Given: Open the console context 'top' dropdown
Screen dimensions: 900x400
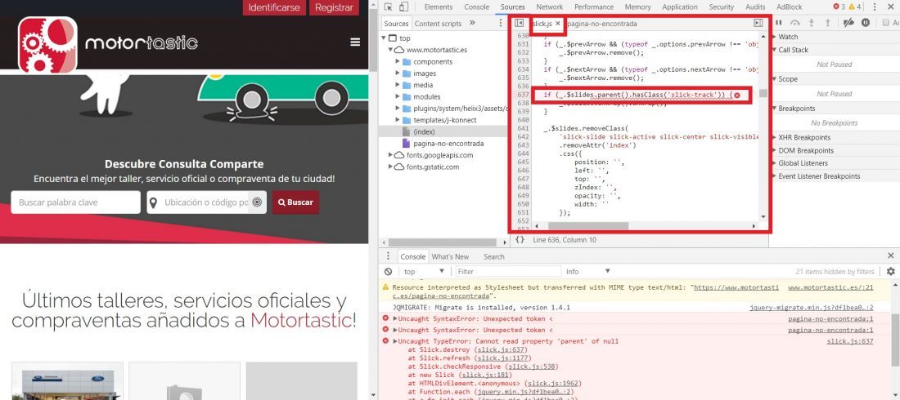Looking at the screenshot, I should tap(424, 272).
